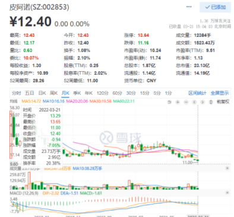Click the tooltip 换手率 20.38% row
The width and height of the screenshot is (234, 217).
point(42,163)
